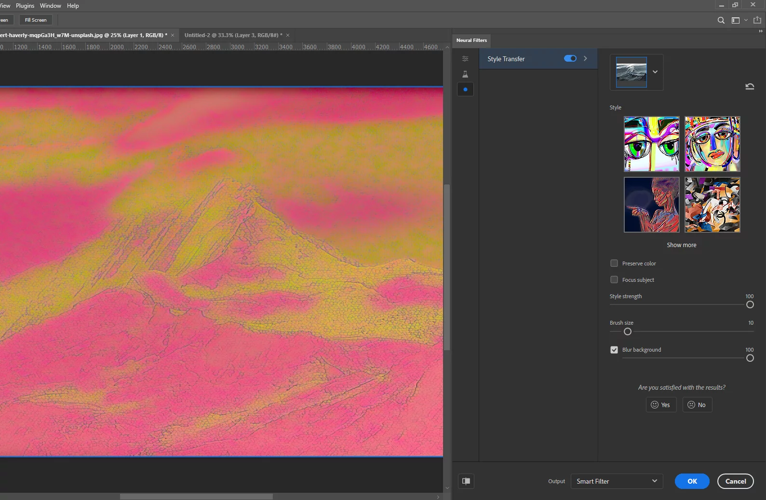This screenshot has width=766, height=500.
Task: Open the workspace layout switcher icon
Action: (736, 20)
